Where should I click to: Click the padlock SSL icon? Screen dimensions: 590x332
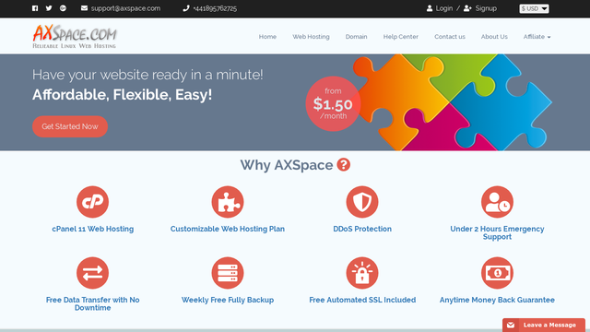362,273
